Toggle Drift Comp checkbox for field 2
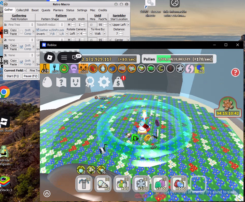The image size is (245, 202). click(21, 47)
